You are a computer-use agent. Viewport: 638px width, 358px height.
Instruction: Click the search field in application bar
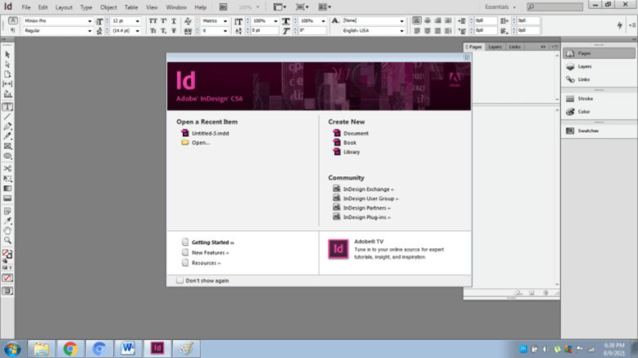click(554, 7)
